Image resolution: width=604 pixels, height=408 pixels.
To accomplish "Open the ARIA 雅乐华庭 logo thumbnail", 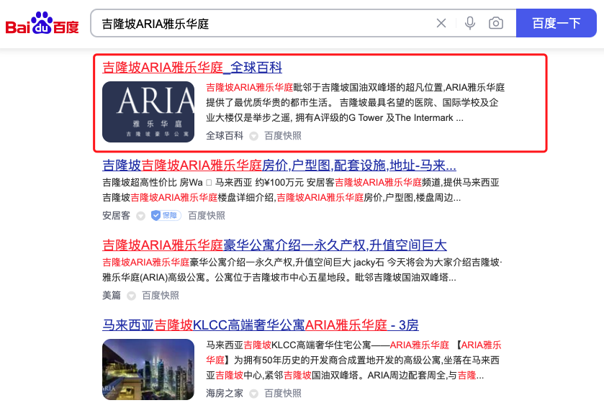I will coord(148,112).
